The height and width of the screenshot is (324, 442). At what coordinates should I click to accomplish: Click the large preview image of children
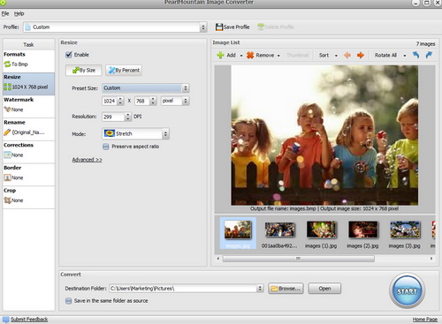point(324,135)
